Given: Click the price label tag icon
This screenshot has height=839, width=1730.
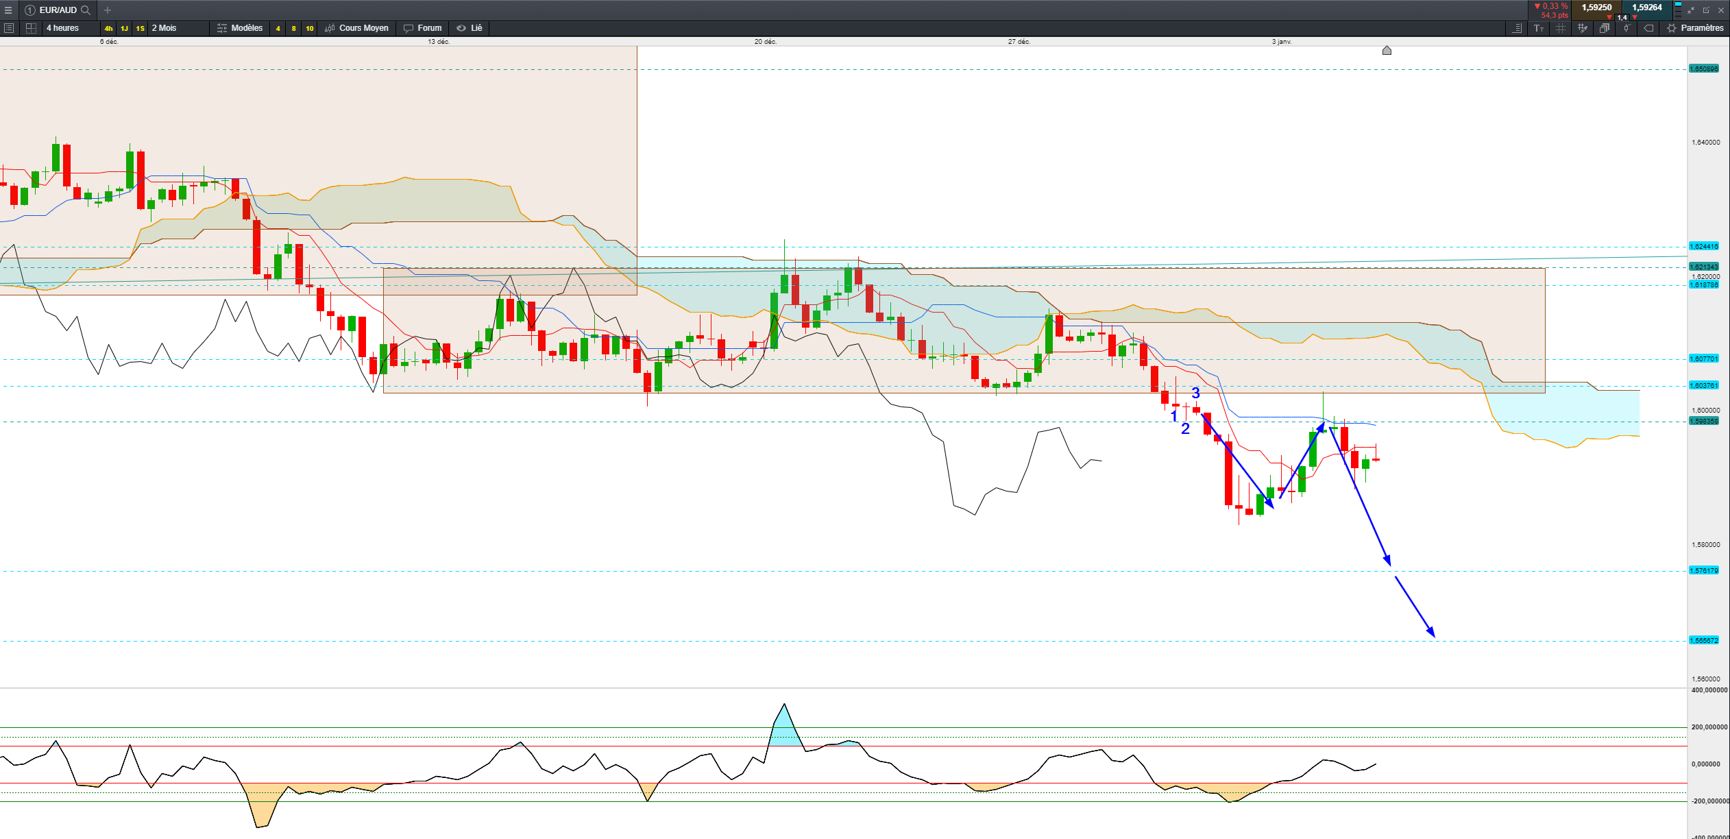Looking at the screenshot, I should pyautogui.click(x=1648, y=28).
